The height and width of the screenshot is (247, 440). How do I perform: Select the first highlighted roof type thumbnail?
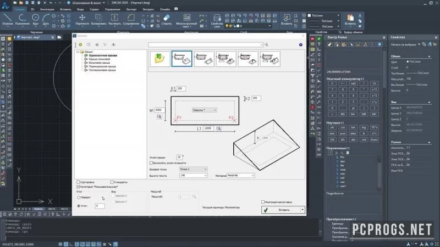(182, 59)
